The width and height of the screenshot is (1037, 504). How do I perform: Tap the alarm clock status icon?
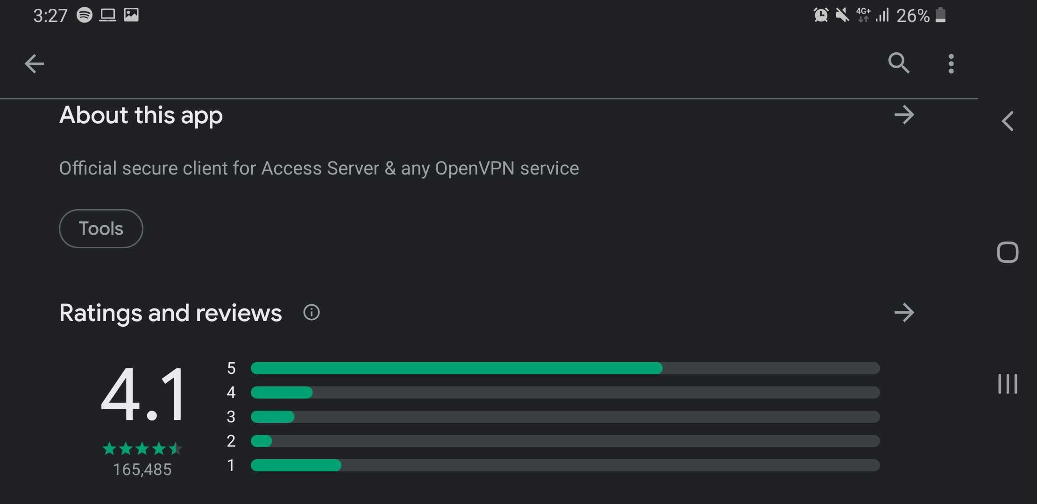tap(821, 15)
